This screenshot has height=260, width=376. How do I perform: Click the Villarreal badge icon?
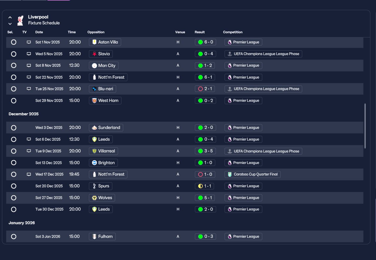[x=94, y=151]
